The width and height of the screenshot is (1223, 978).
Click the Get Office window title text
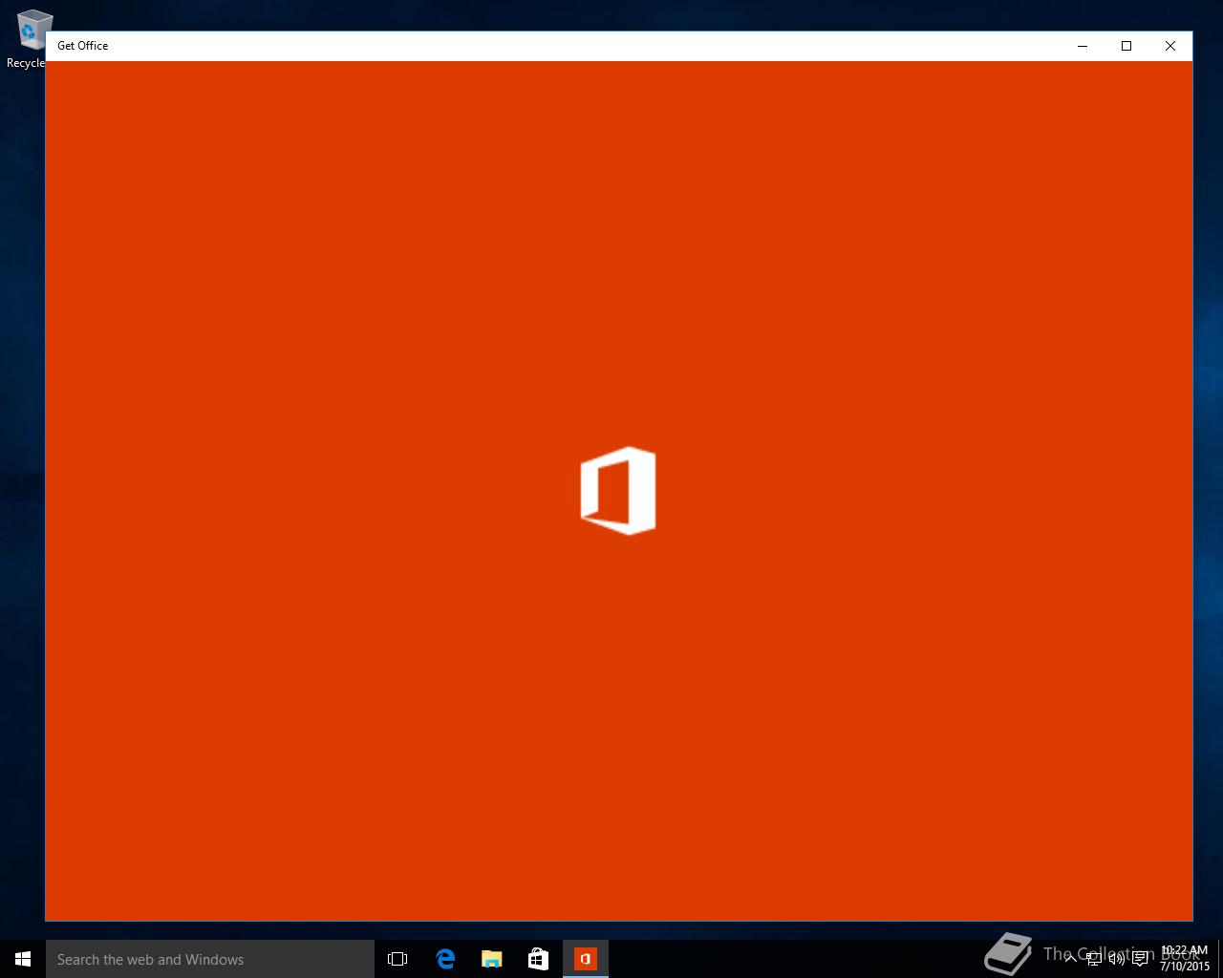click(83, 46)
